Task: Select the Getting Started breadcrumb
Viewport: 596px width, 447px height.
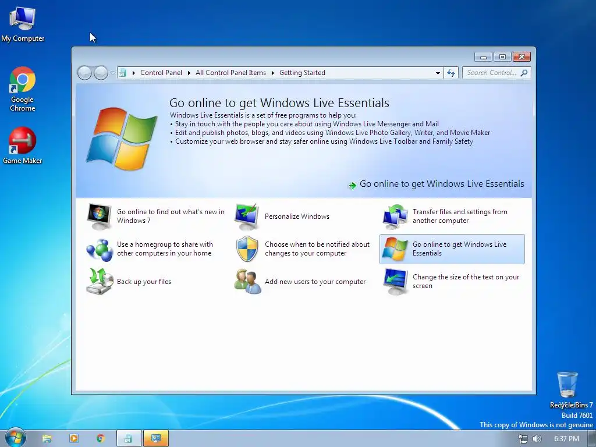Action: click(x=302, y=73)
